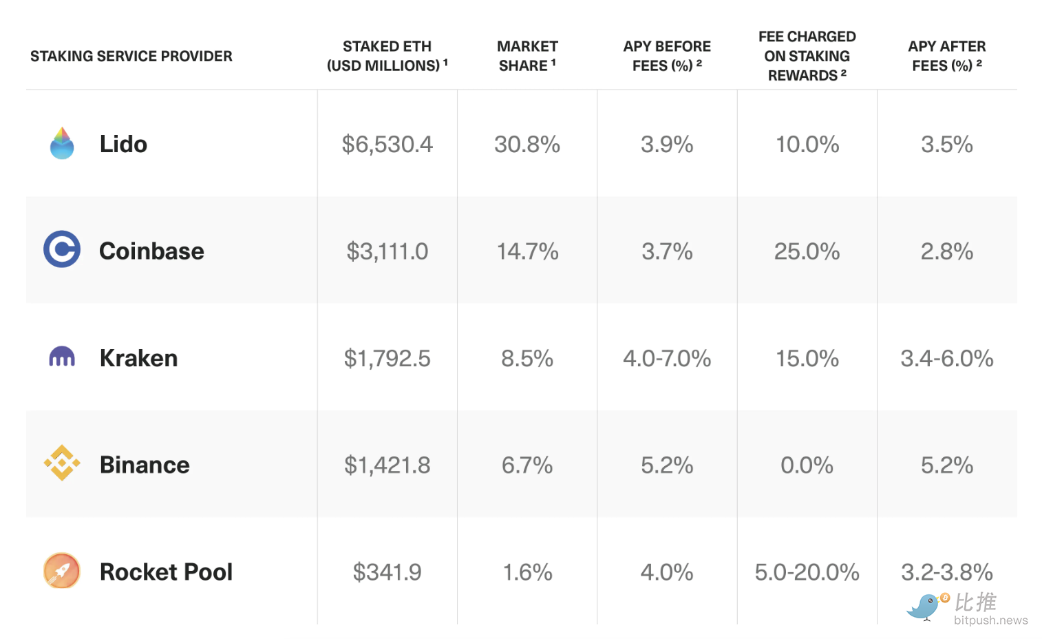Click Kraken's 4.0-7.0% APY cell

[x=667, y=359]
